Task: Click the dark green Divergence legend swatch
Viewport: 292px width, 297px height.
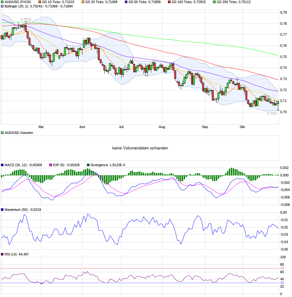Action: pyautogui.click(x=88, y=165)
